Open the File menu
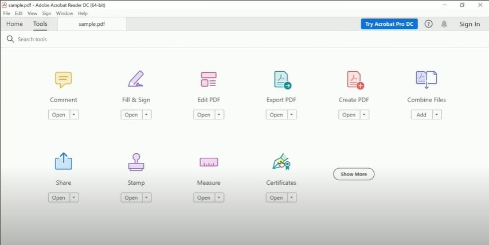The image size is (489, 245). (6, 13)
